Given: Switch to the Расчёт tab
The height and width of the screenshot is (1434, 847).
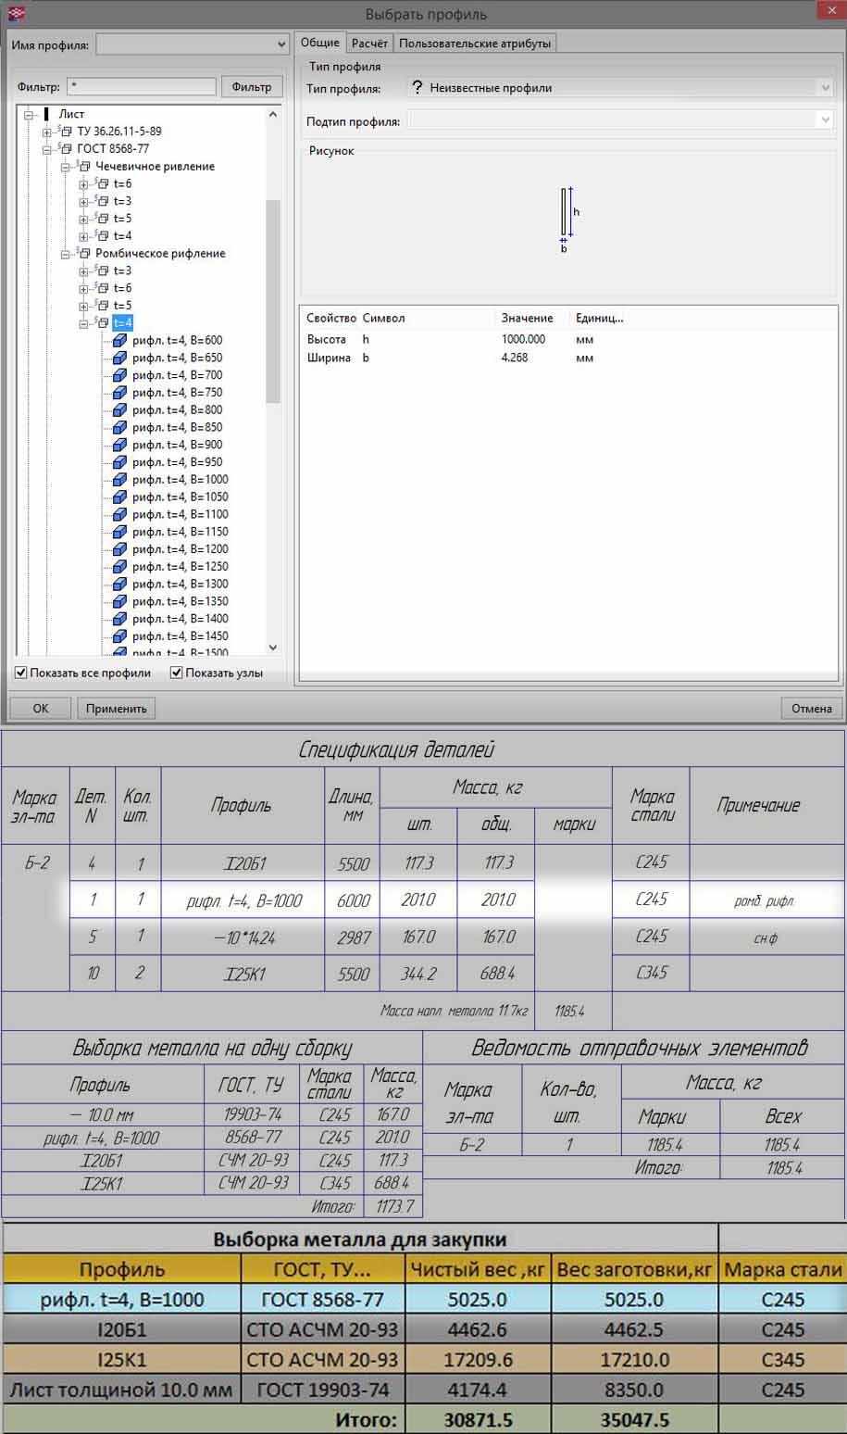Looking at the screenshot, I should pyautogui.click(x=369, y=44).
